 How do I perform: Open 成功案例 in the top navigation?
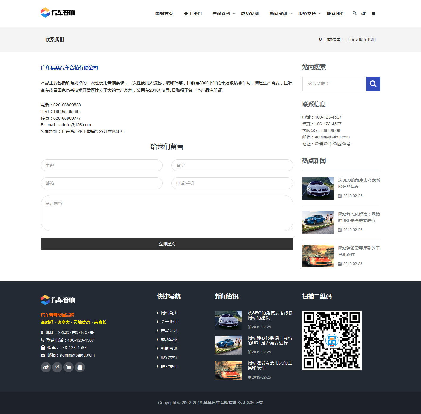point(250,13)
